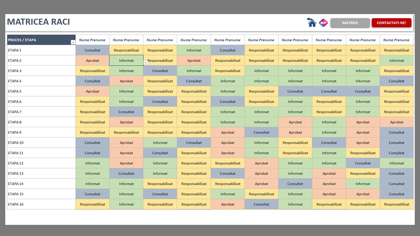Image resolution: width=420 pixels, height=236 pixels.
Task: Select the first Nume Prenume column header
Action: [92, 40]
